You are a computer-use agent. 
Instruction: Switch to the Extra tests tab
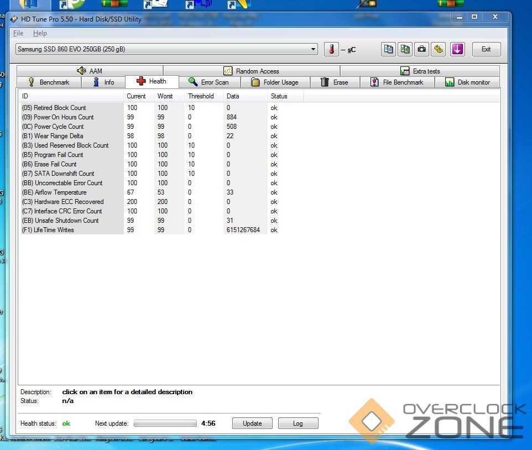tap(420, 71)
